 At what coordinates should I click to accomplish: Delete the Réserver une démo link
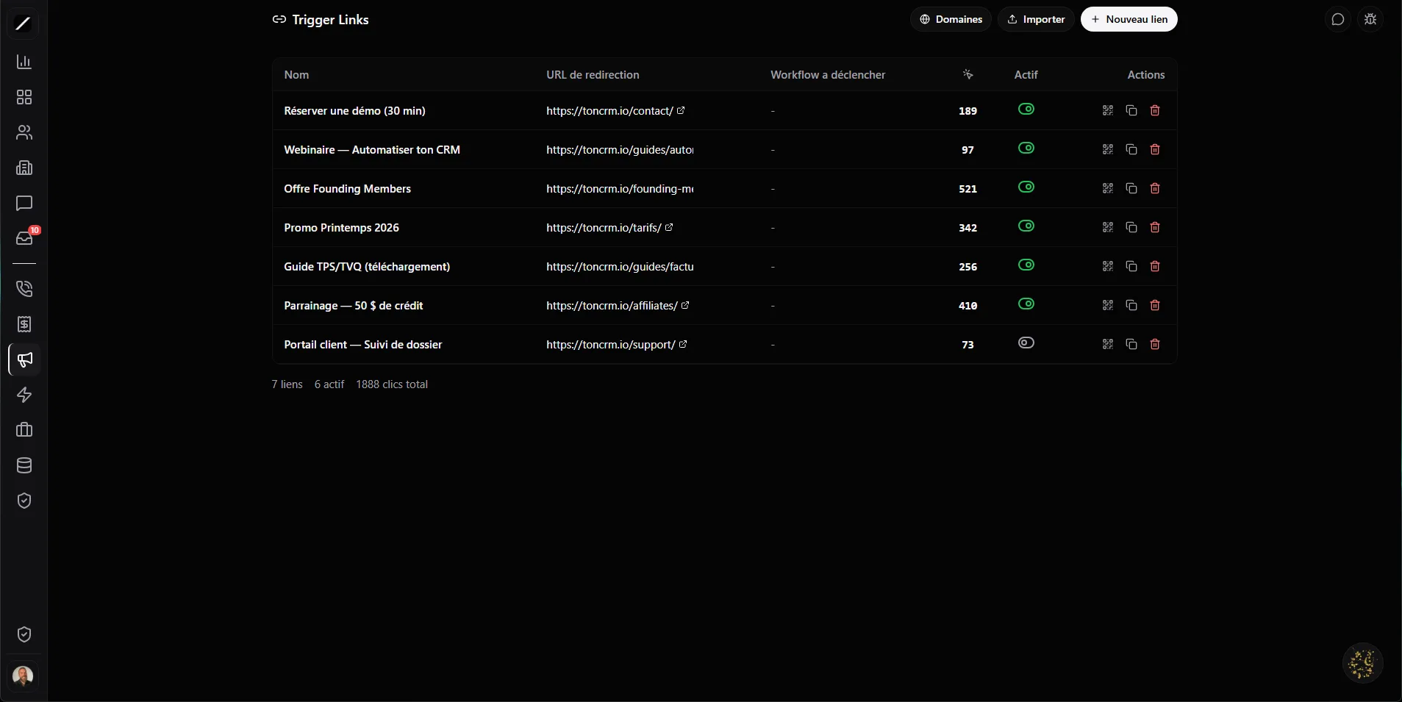pos(1155,110)
